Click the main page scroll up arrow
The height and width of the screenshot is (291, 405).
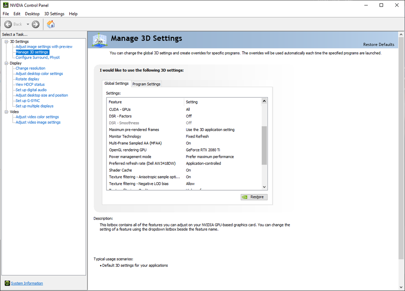(x=401, y=34)
